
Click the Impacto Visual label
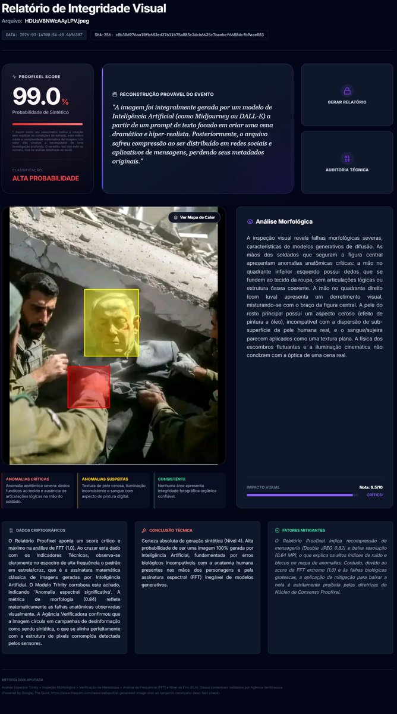point(263,487)
